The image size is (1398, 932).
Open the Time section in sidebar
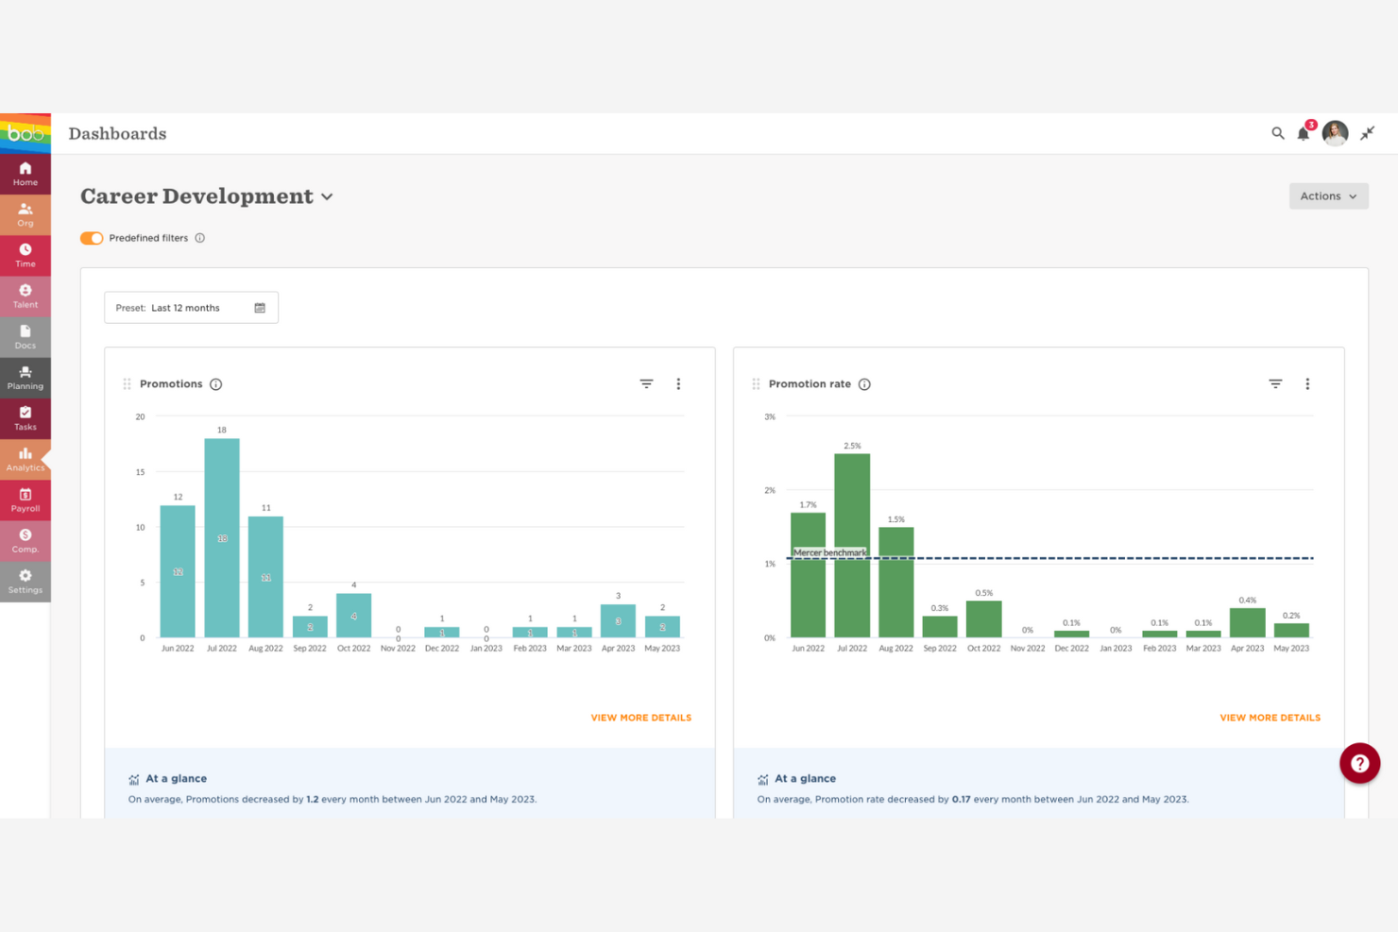coord(26,256)
